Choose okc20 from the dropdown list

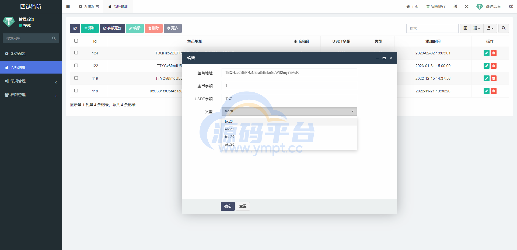(289, 145)
